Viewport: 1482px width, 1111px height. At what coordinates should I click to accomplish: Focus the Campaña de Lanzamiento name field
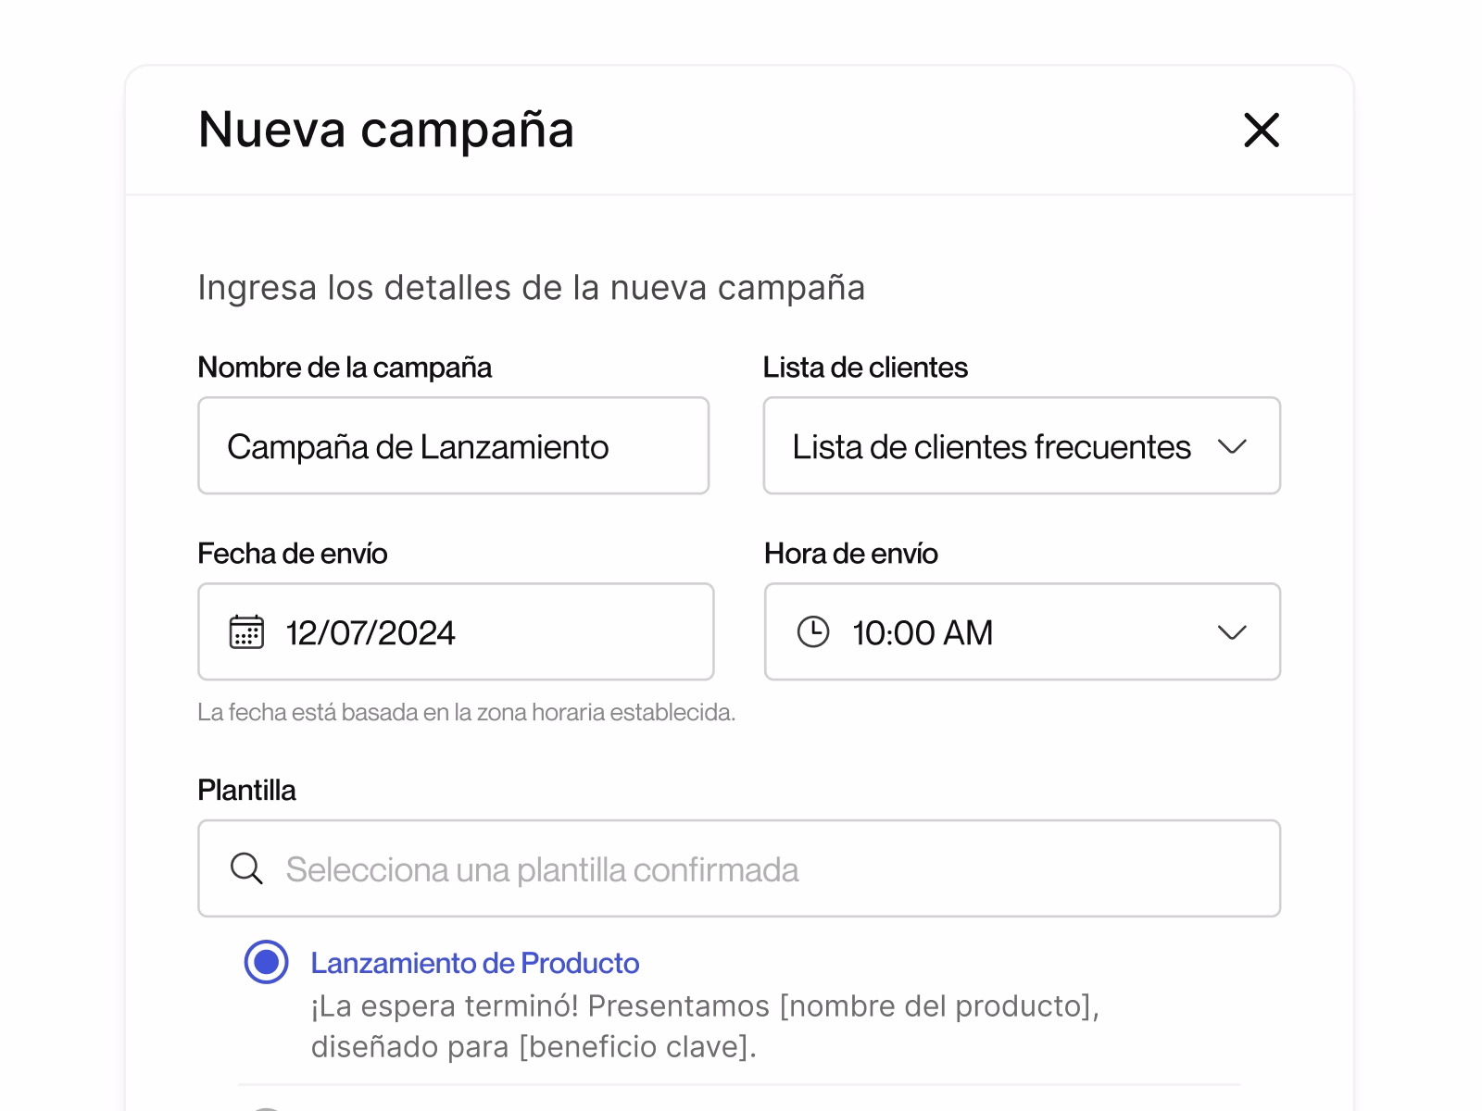click(454, 446)
